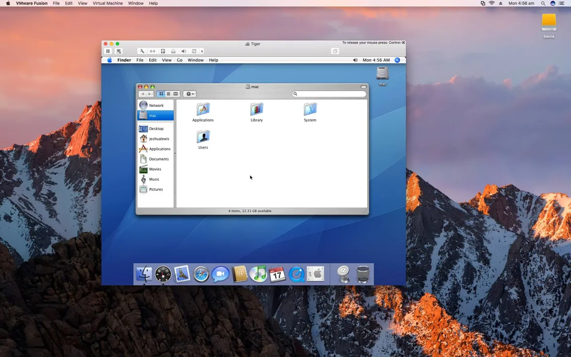Click the network adapter arrows icon
This screenshot has height=357, width=571.
click(153, 52)
